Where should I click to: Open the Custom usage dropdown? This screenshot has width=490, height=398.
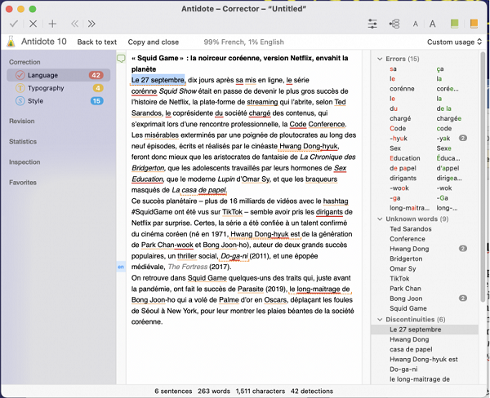pos(454,42)
